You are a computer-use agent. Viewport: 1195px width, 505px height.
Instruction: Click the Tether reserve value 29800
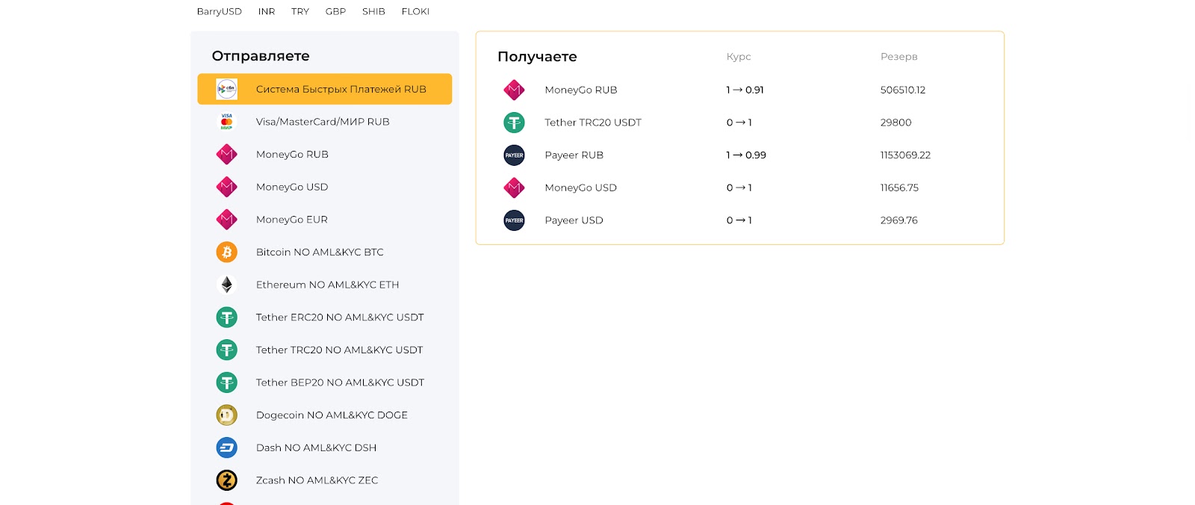[896, 123]
